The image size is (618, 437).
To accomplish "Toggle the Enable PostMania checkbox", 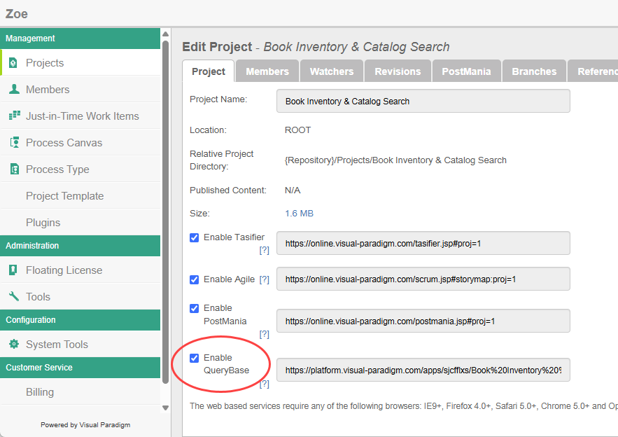I will coord(195,308).
